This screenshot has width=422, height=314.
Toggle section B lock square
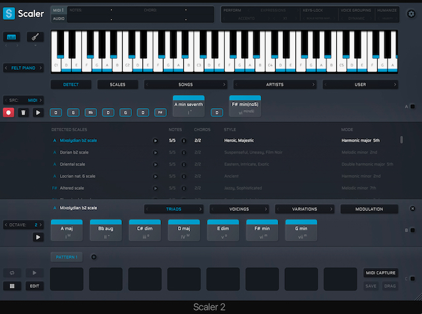412,230
